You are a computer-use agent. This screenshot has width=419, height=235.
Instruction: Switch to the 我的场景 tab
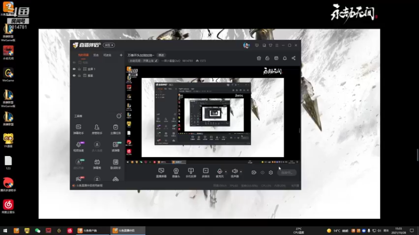(x=83, y=55)
